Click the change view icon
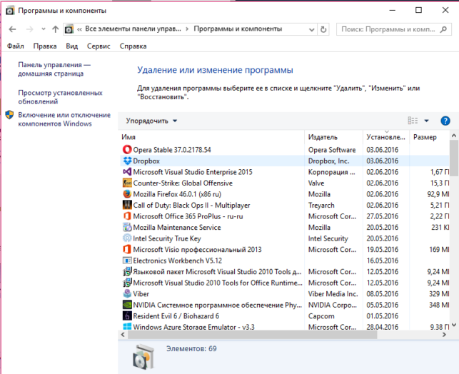 413,121
